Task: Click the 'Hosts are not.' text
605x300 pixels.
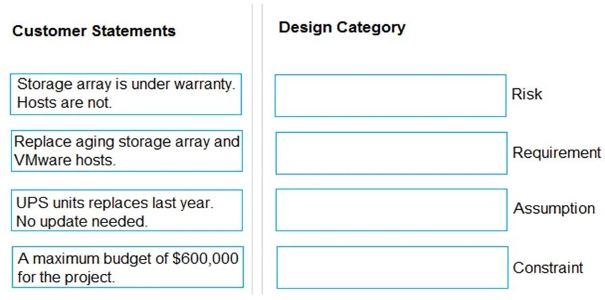Action: [64, 103]
